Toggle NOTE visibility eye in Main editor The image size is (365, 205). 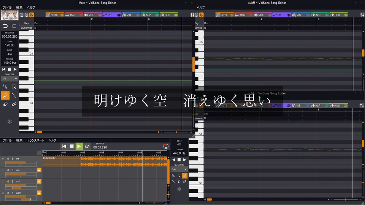pyautogui.click(x=62, y=15)
